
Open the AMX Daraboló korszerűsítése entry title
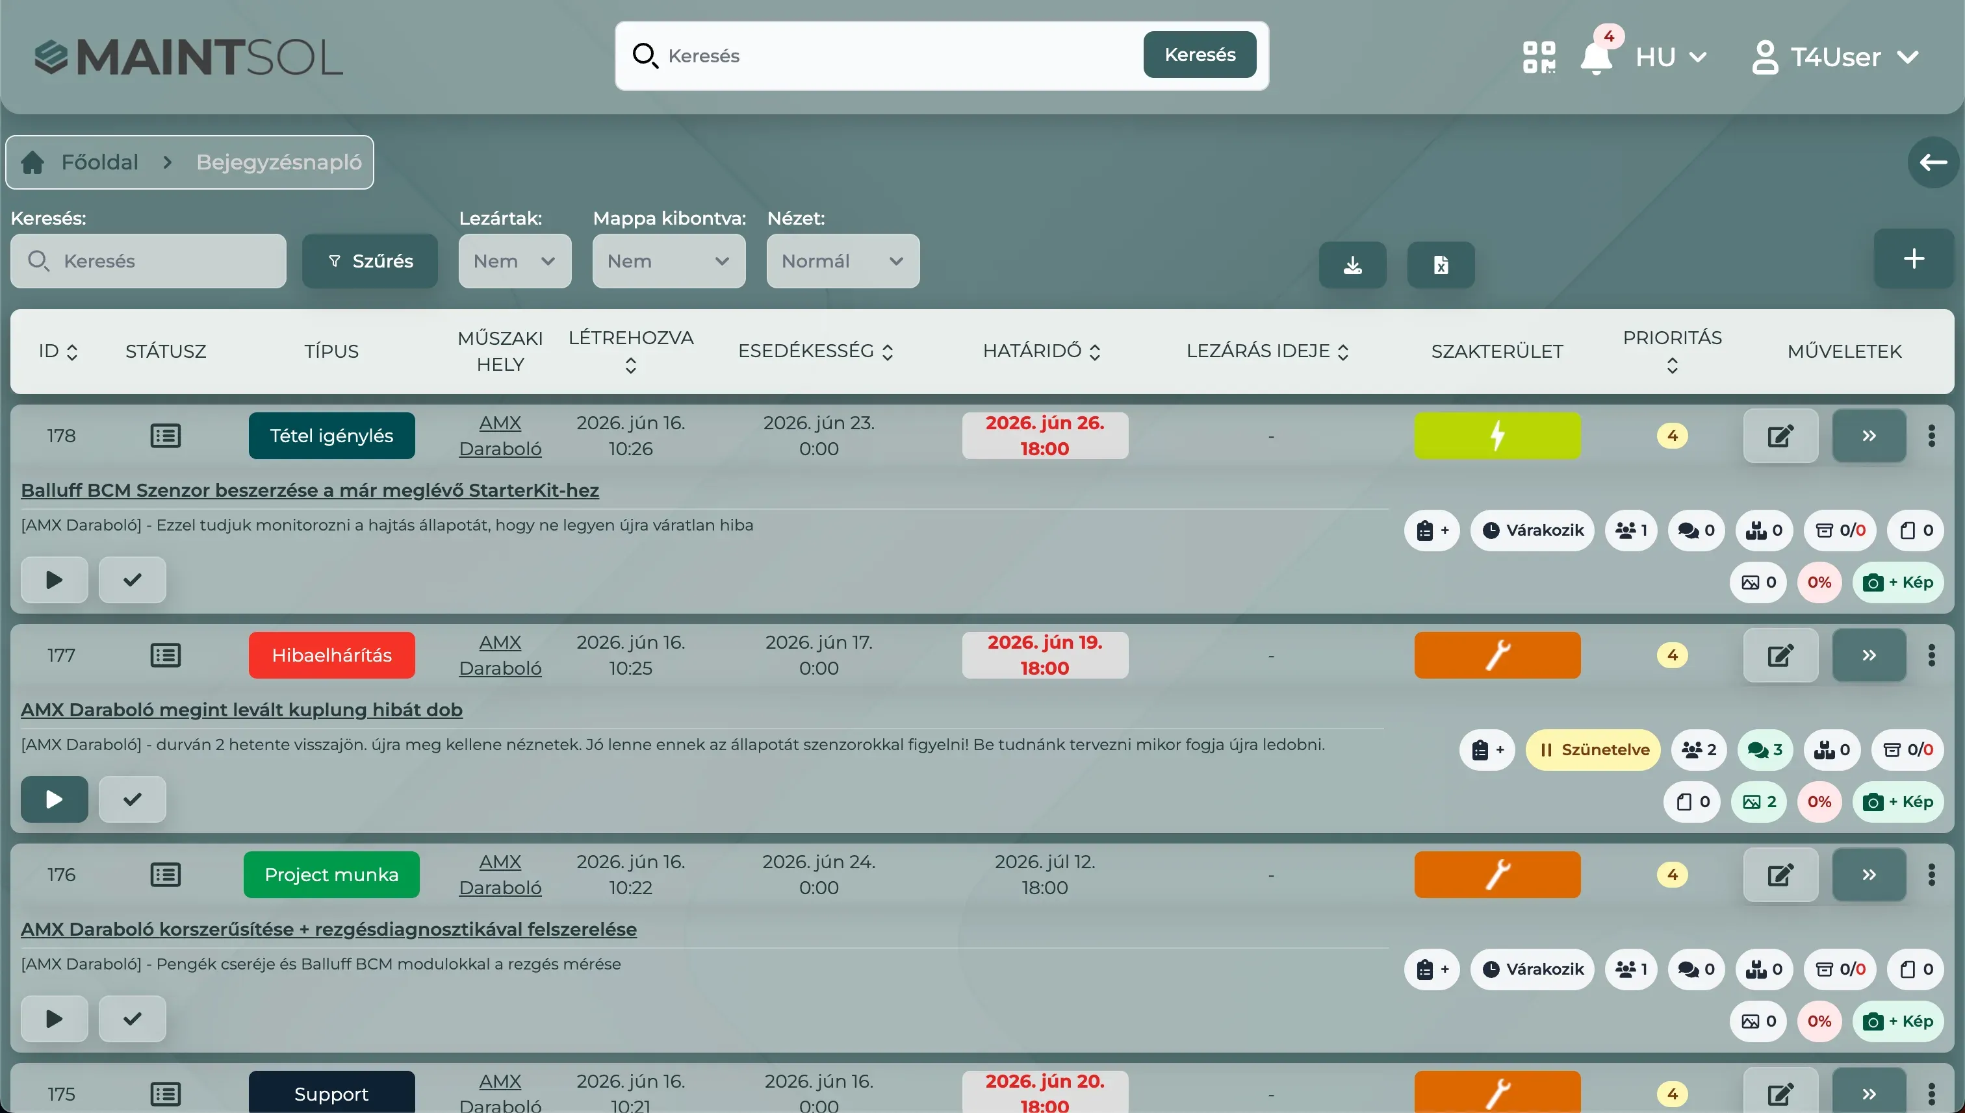pos(329,929)
